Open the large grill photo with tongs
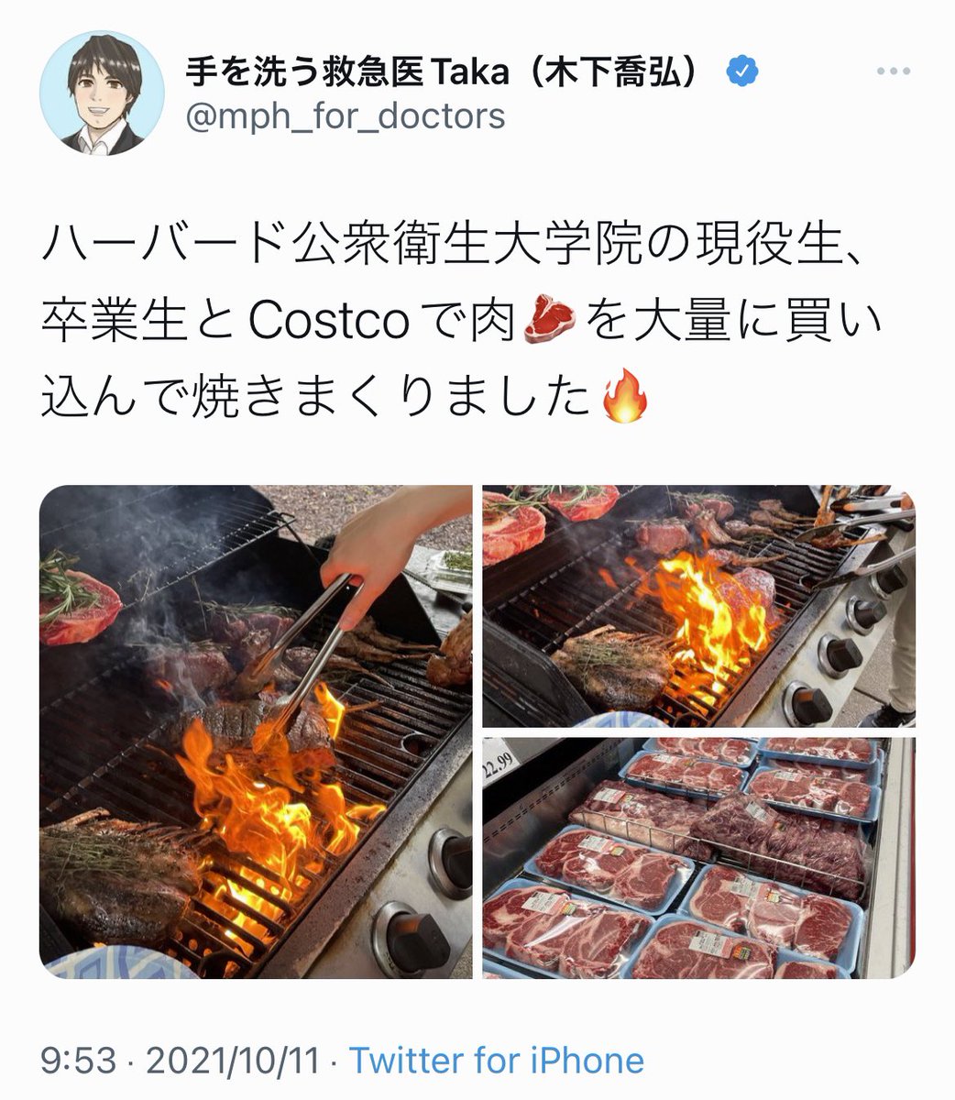The width and height of the screenshot is (955, 1100). click(256, 732)
